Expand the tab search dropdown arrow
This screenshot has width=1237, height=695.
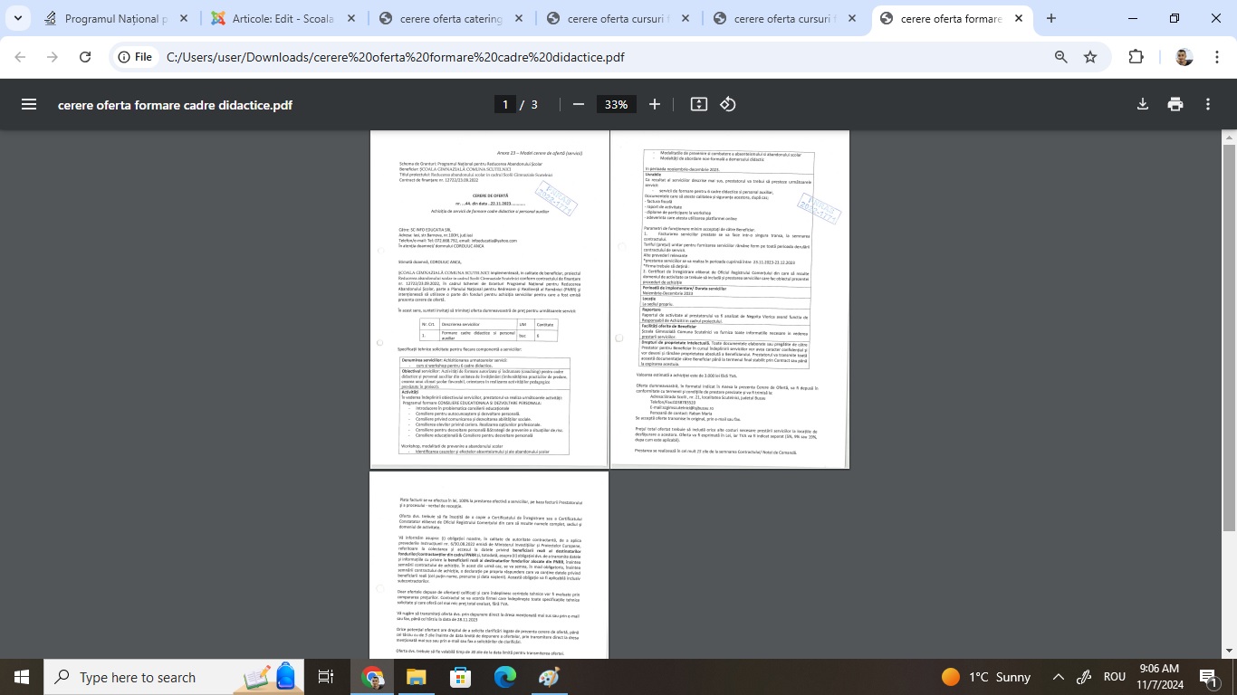pos(19,18)
